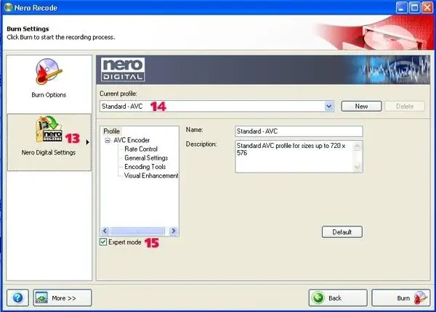Collapse the AVC Encoder tree node
The image size is (436, 312).
click(x=108, y=141)
